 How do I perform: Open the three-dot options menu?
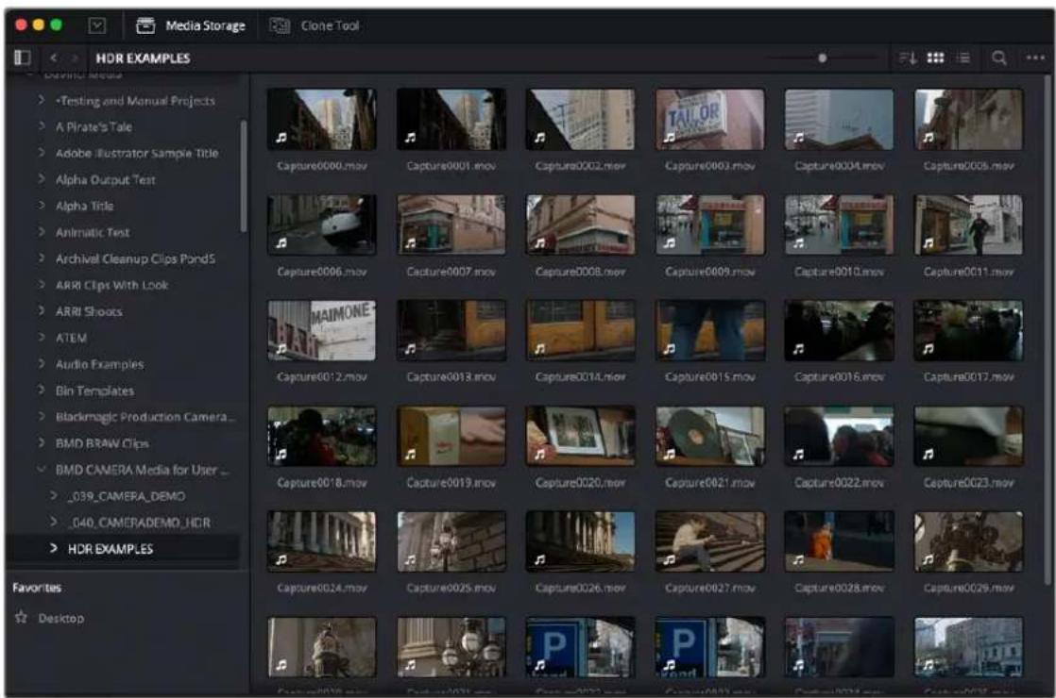(x=1035, y=58)
